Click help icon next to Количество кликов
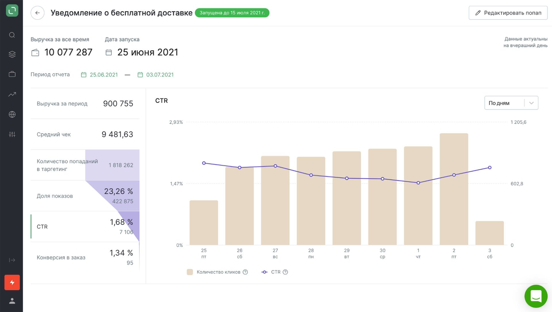 [245, 272]
